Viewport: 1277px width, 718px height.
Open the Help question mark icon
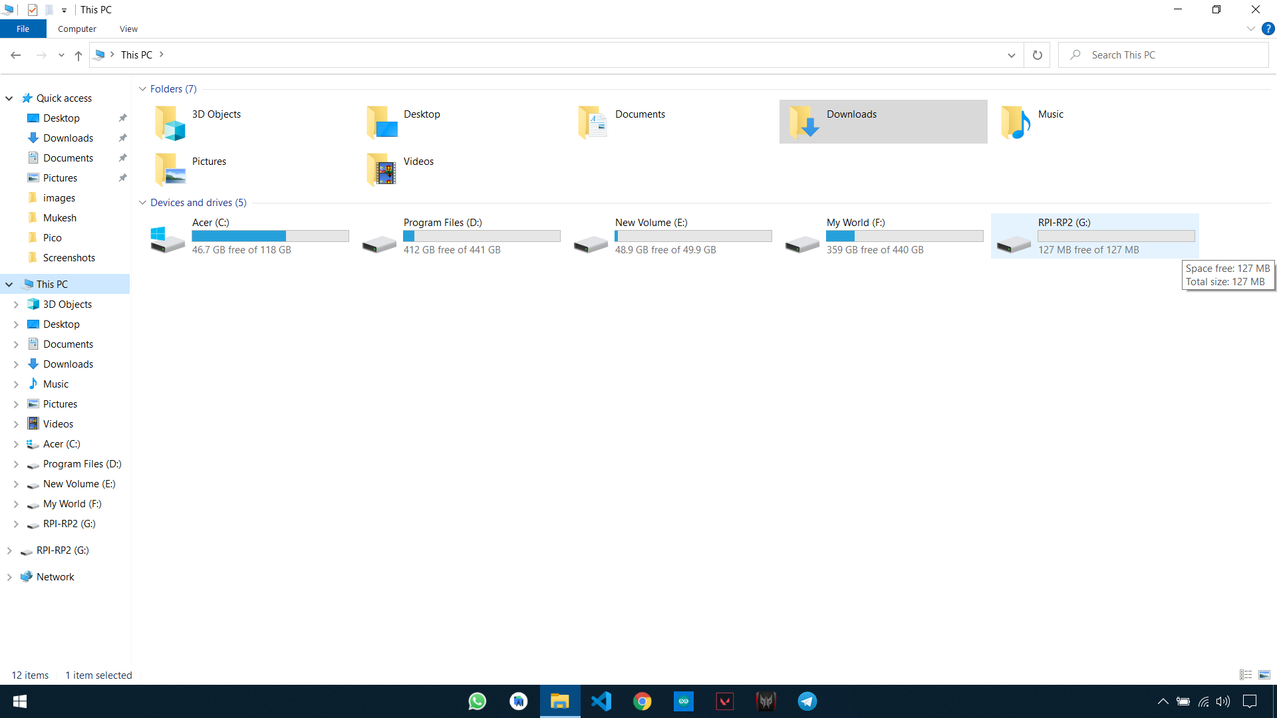1268,29
